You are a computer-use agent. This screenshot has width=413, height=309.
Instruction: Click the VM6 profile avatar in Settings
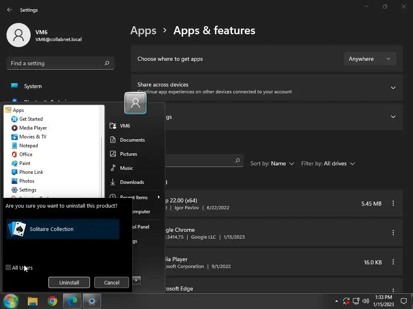pos(19,35)
